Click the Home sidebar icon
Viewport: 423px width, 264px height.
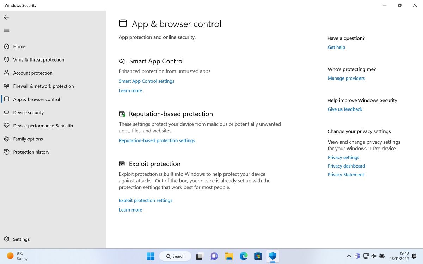7,46
